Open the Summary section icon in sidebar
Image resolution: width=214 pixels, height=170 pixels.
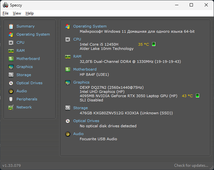pyautogui.click(x=11, y=27)
